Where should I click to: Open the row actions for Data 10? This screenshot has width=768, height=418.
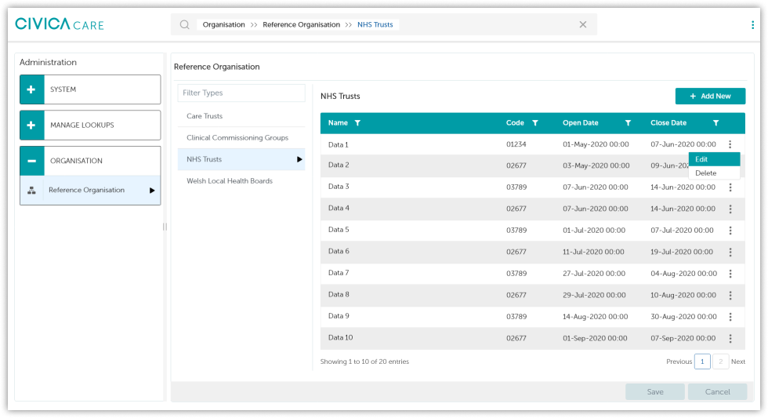(730, 338)
